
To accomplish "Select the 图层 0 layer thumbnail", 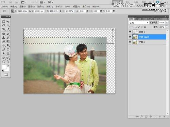I will [135, 42].
